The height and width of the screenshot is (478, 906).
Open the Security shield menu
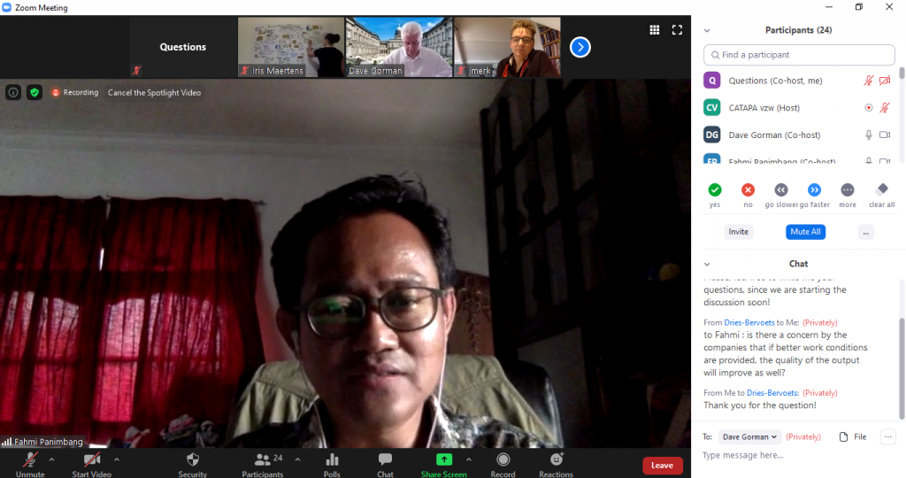pos(192,465)
